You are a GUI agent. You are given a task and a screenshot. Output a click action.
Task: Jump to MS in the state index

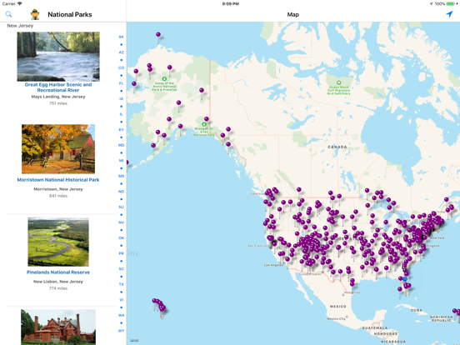(121, 176)
